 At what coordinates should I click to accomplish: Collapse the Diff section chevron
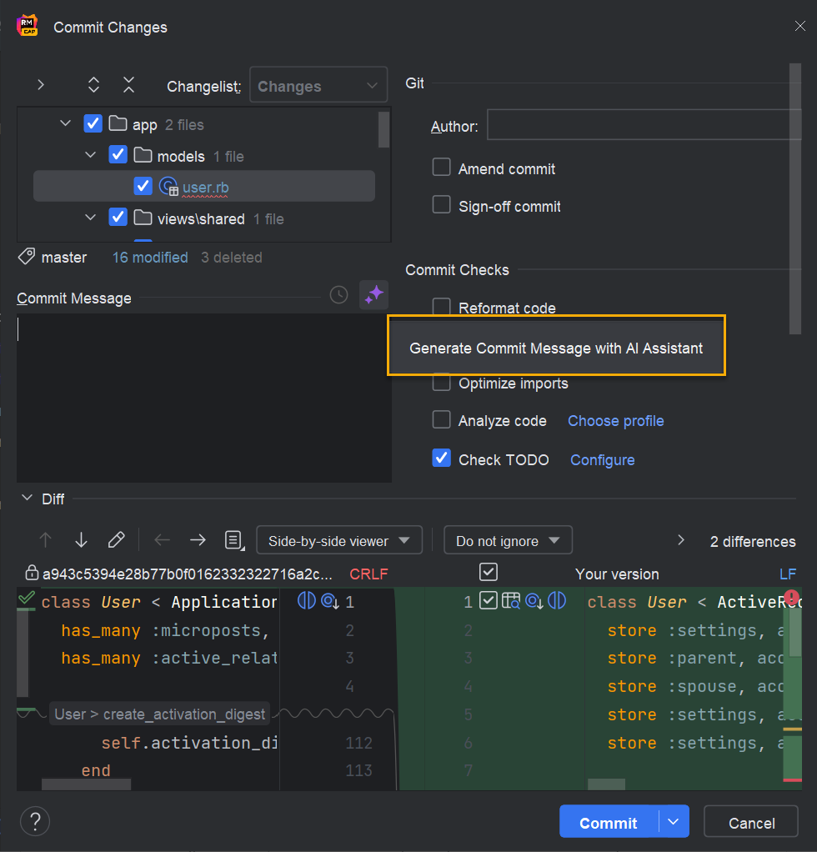(27, 498)
